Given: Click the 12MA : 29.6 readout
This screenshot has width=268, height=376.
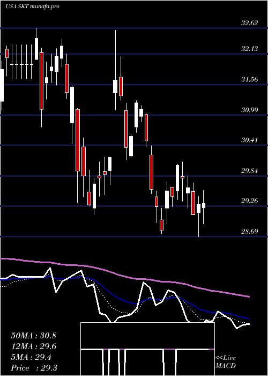Looking at the screenshot, I should click(33, 346).
